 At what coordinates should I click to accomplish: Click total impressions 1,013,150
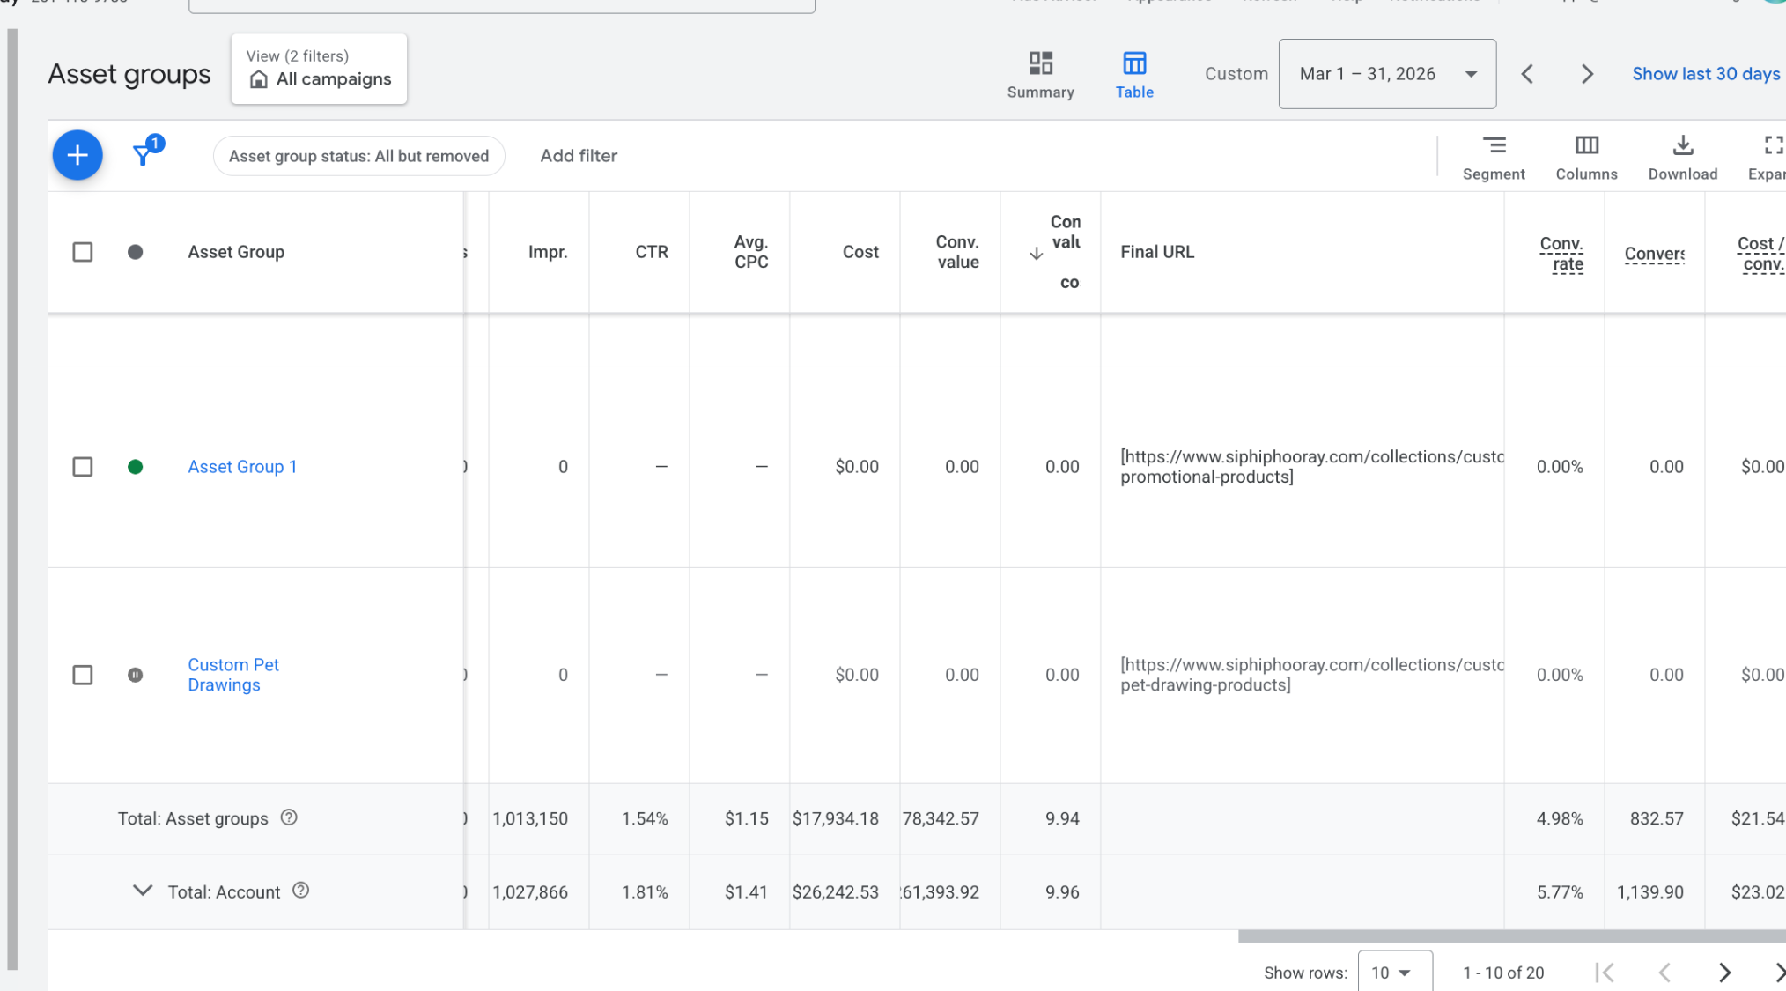[x=530, y=818]
